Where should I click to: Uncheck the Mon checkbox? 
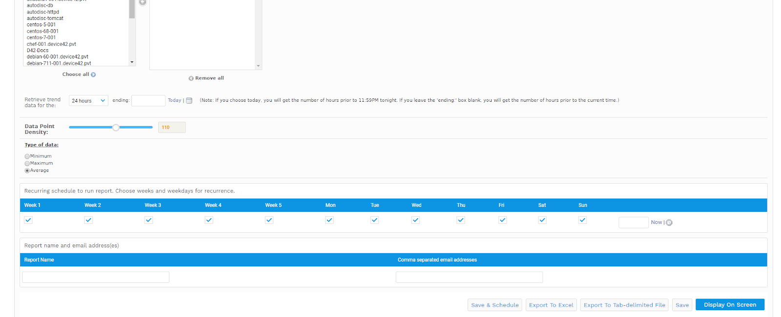329,220
